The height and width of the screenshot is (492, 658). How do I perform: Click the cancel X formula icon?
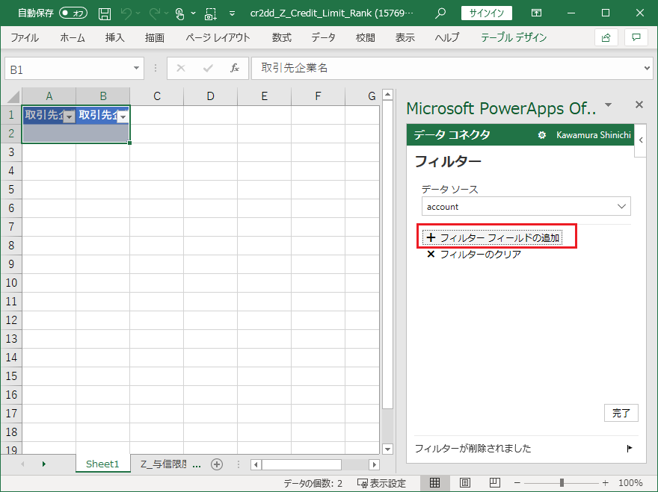coord(181,68)
